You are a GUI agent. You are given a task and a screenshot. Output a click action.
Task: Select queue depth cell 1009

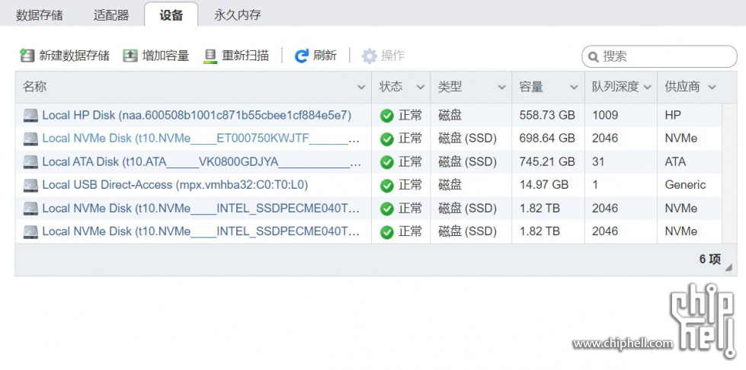click(x=605, y=115)
